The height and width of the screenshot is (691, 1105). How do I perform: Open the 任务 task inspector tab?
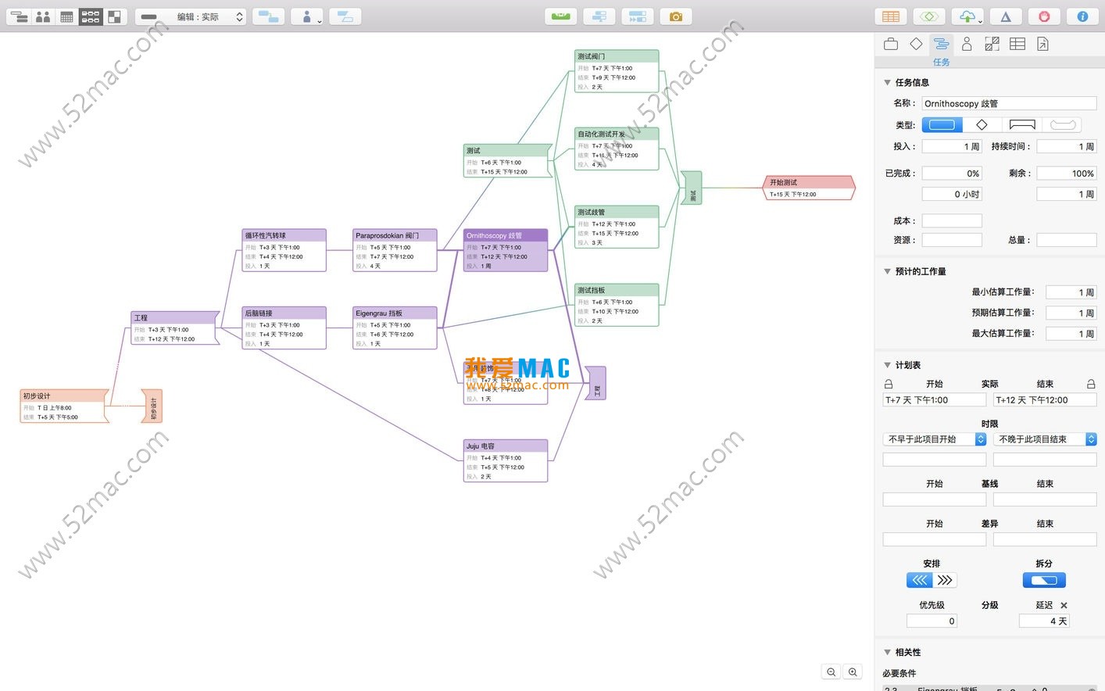tap(942, 45)
